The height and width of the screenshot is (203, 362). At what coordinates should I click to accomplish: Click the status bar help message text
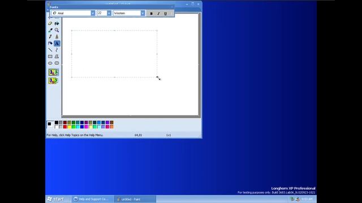(75, 135)
